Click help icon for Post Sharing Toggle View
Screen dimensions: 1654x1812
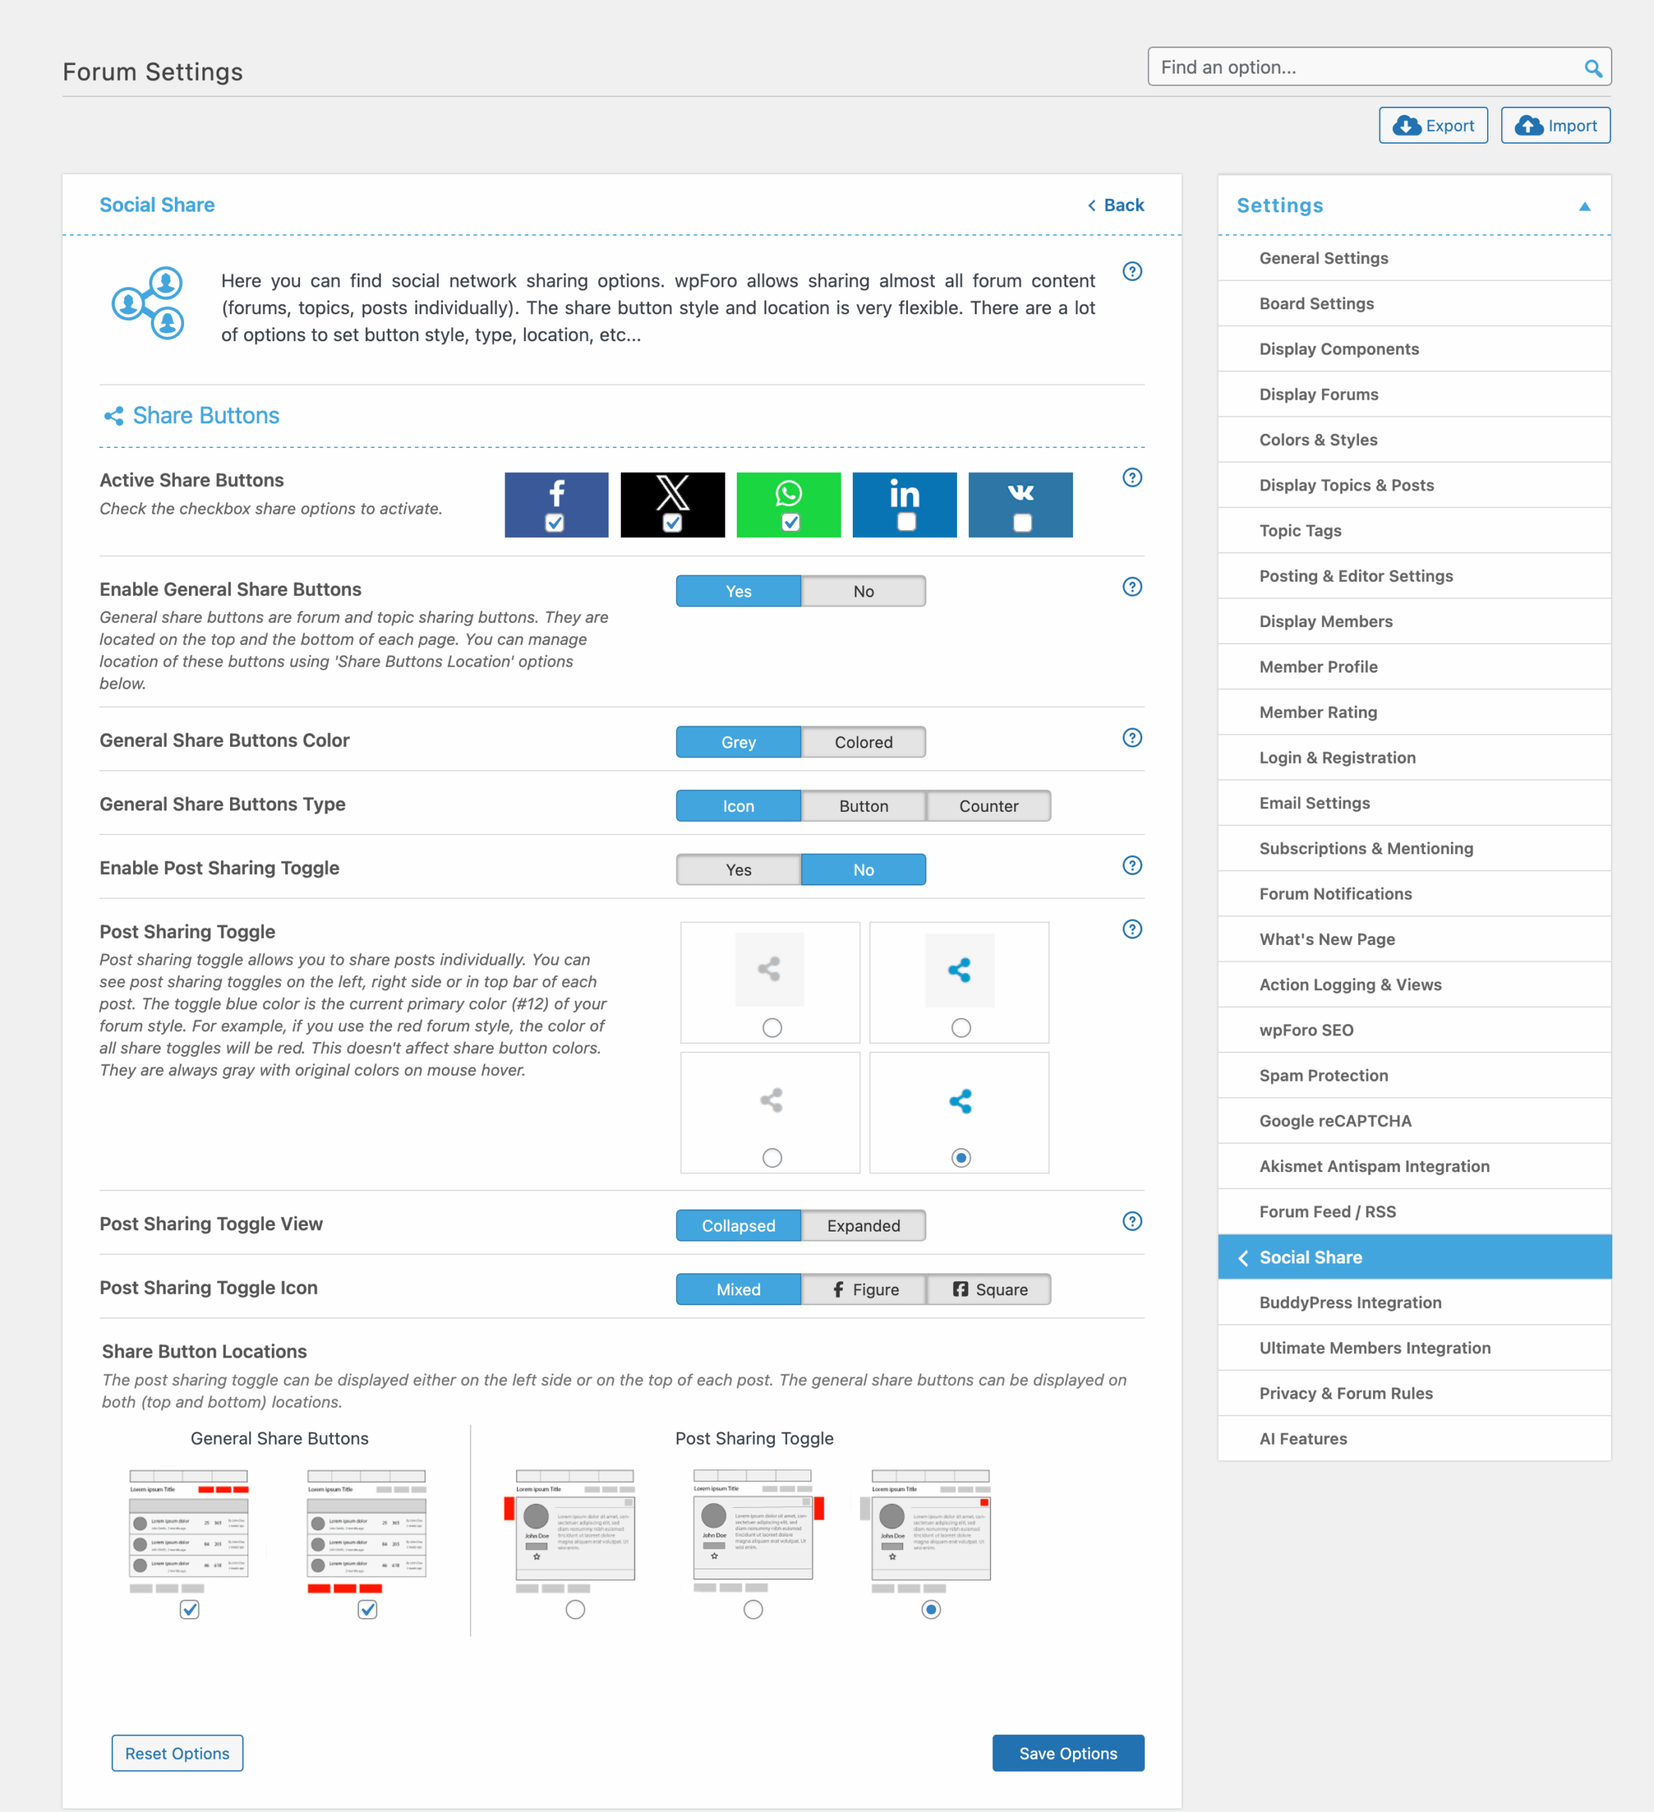(1132, 1220)
